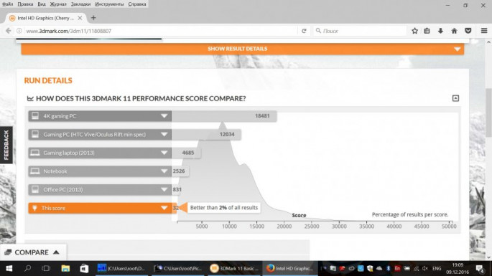Open the downloads arrow icon
Image resolution: width=492 pixels, height=276 pixels.
(440, 31)
